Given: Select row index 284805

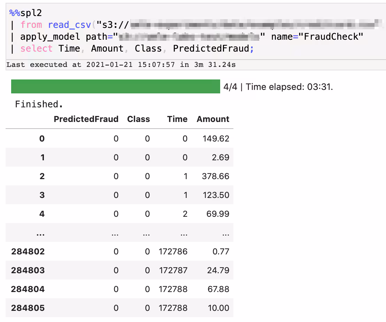Looking at the screenshot, I should (x=28, y=308).
